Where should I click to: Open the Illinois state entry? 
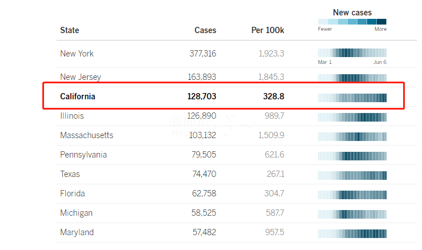tap(72, 116)
